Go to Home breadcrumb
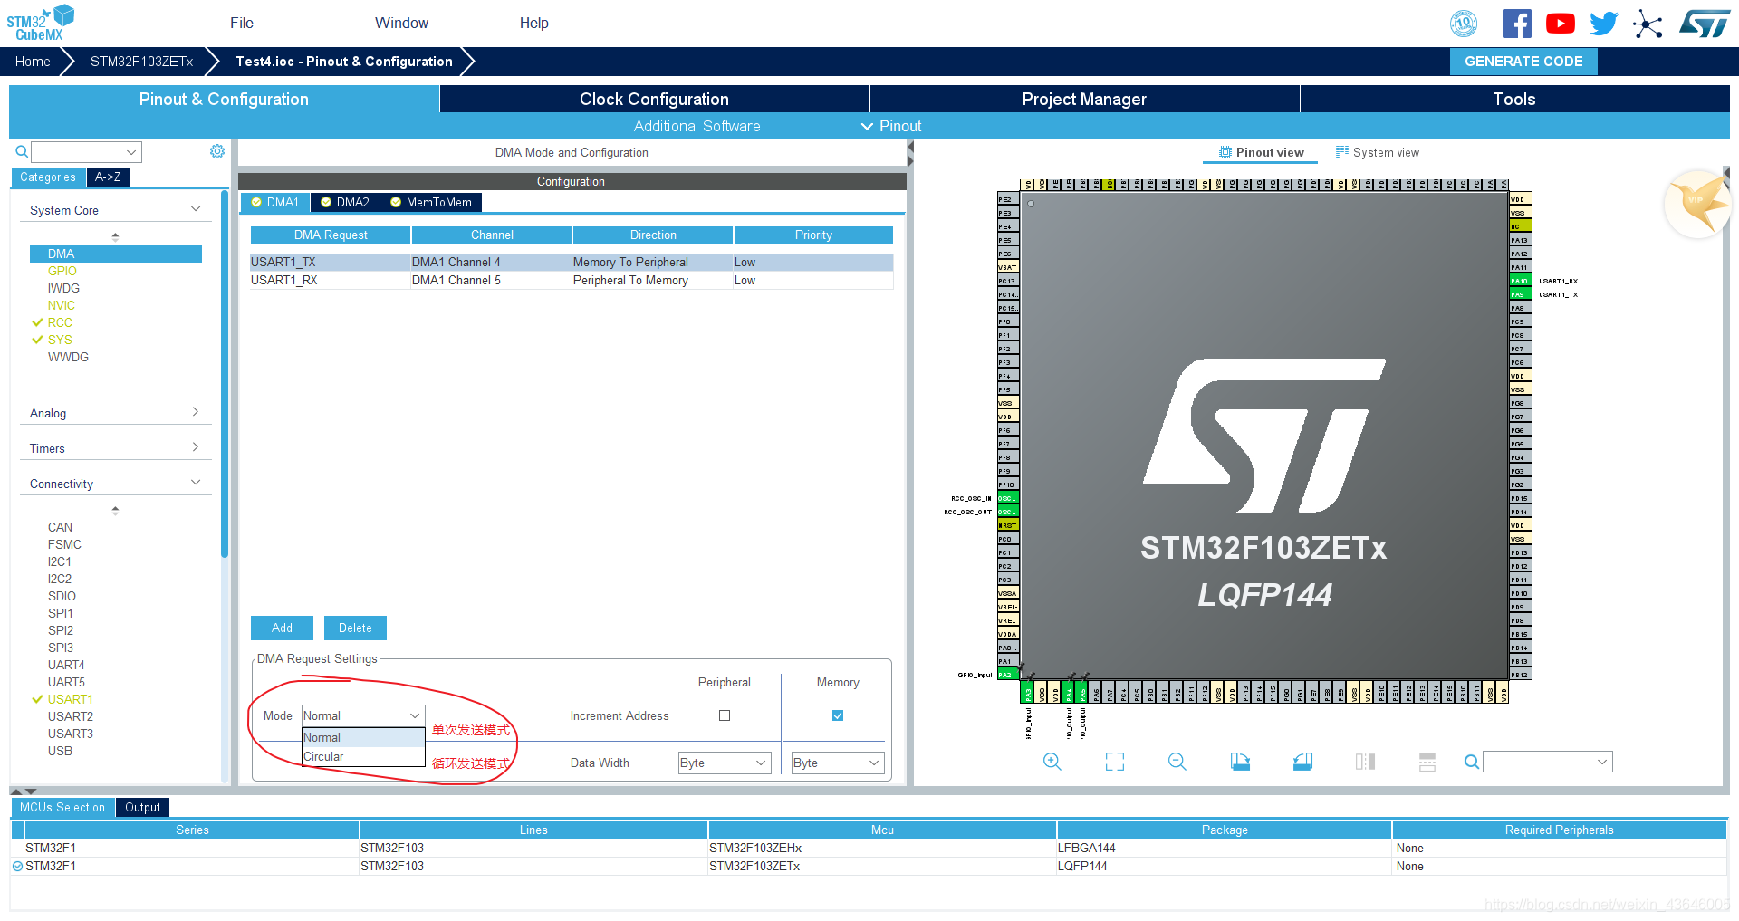The width and height of the screenshot is (1739, 921). pos(33,62)
